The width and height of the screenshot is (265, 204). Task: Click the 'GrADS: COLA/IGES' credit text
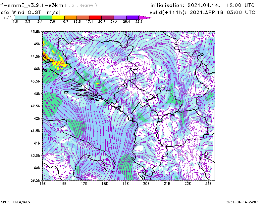click(15, 202)
